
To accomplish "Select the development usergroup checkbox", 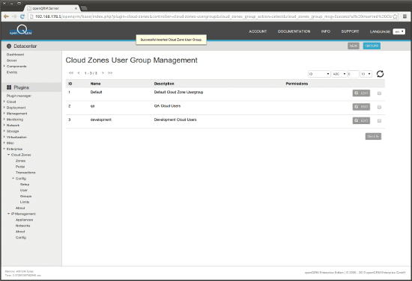I will tap(379, 121).
